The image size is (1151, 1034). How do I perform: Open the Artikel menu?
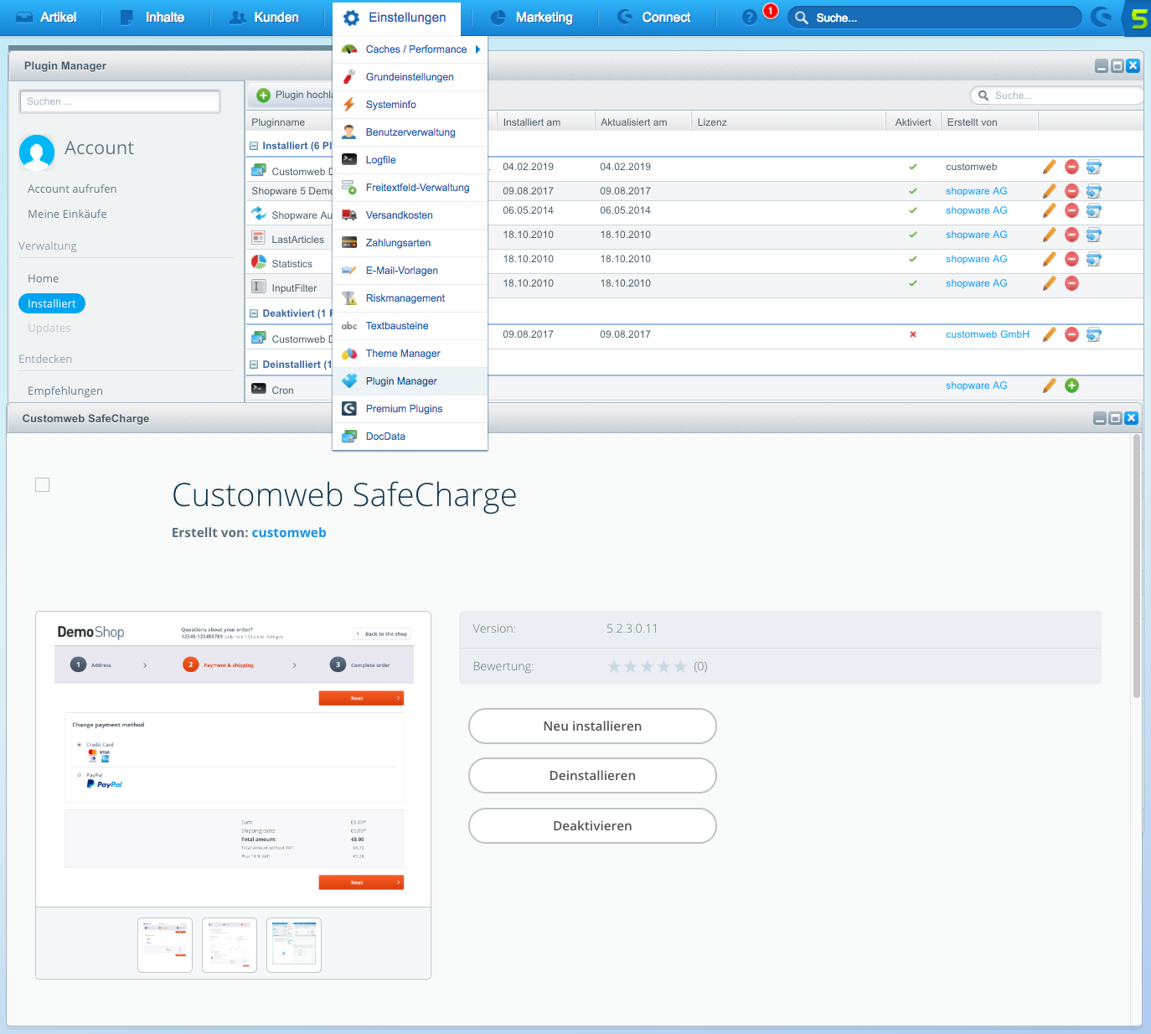pyautogui.click(x=47, y=17)
